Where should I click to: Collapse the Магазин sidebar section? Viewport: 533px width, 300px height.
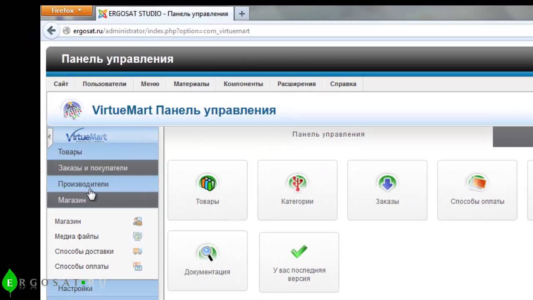coord(102,200)
